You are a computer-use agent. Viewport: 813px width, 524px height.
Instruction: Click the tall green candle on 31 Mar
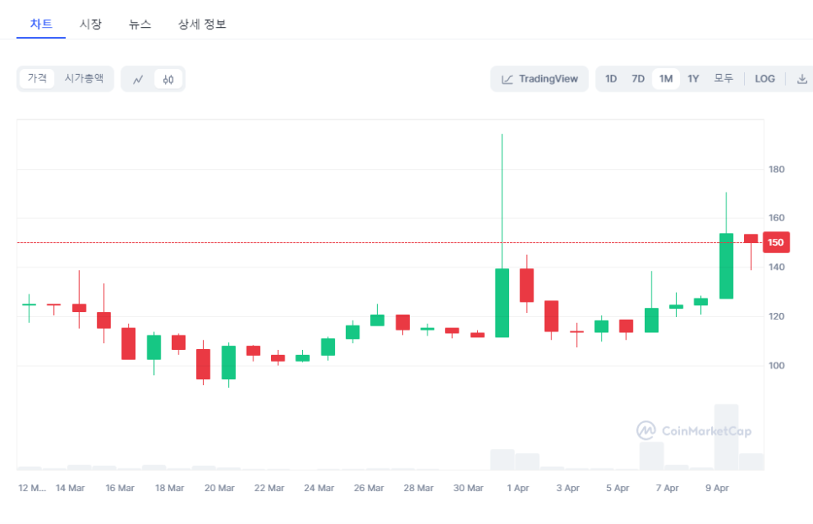[502, 303]
